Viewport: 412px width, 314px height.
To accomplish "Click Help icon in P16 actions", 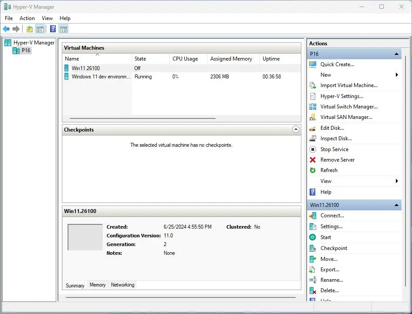I will 313,192.
